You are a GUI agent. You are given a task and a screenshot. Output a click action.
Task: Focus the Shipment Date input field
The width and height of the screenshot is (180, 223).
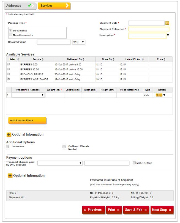pos(147,23)
